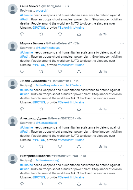Open @SenJackReed mention link
The height and width of the screenshot is (190, 133).
click(47, 123)
